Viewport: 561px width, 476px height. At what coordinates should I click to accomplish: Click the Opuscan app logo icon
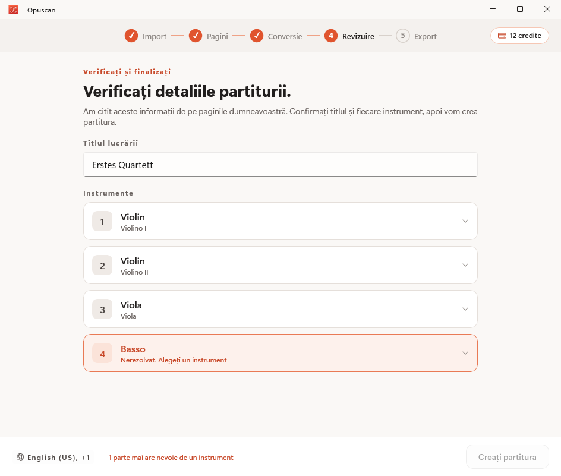coord(13,10)
